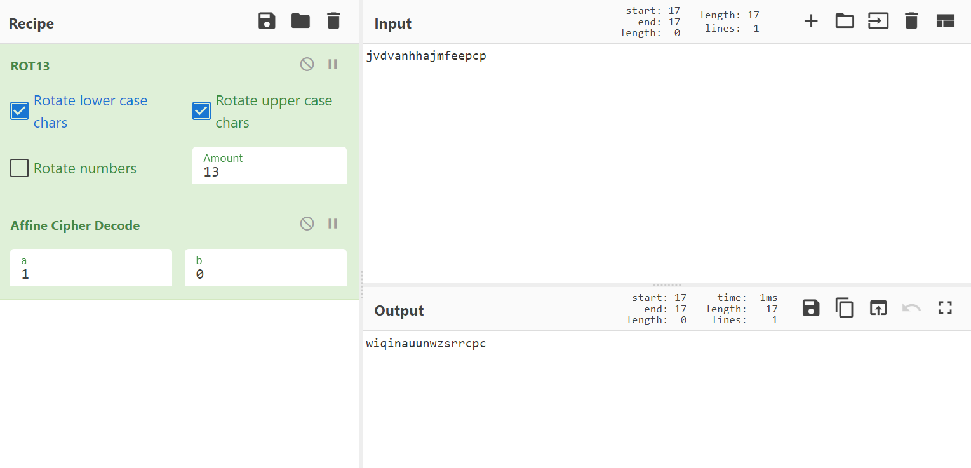Click the Output panel heading
The height and width of the screenshot is (468, 971).
(399, 311)
